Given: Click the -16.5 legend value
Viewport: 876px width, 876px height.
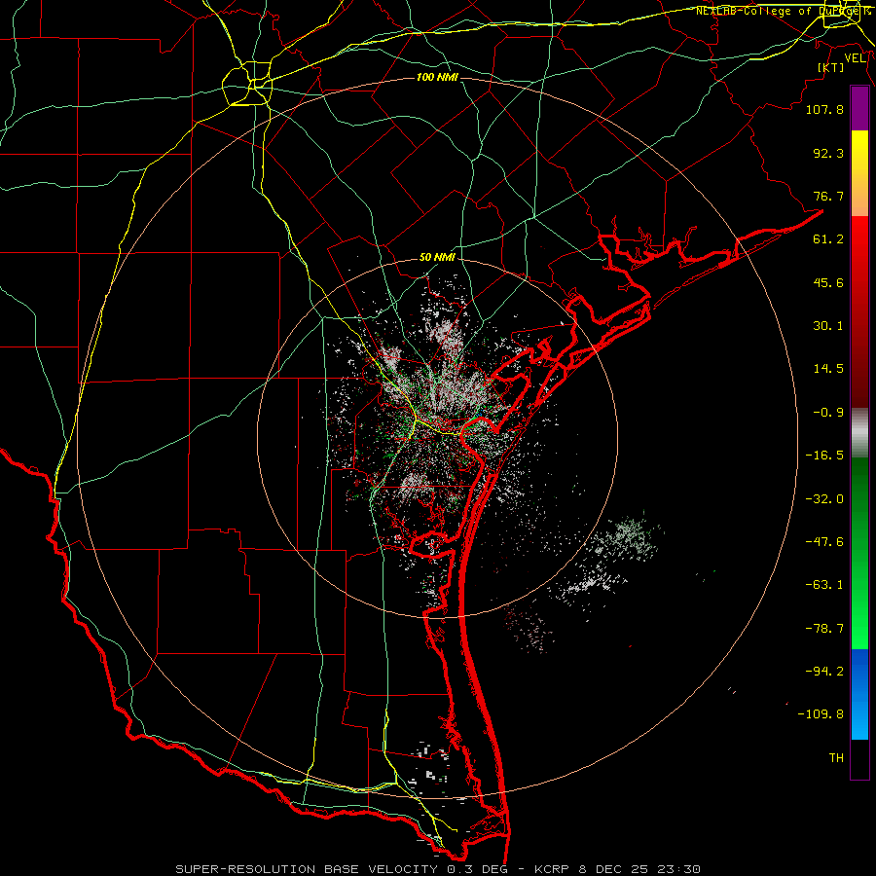Looking at the screenshot, I should 824,456.
